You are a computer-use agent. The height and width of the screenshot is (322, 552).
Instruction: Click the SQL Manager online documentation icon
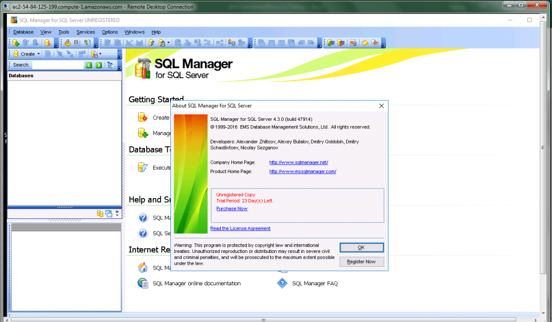point(141,283)
